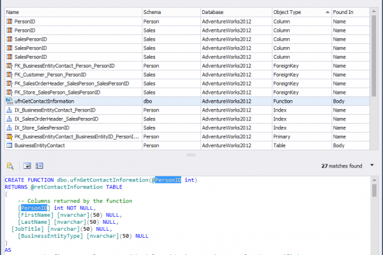383x255 pixels.
Task: Click the code preview scroll-up arrow
Action: 374,180
